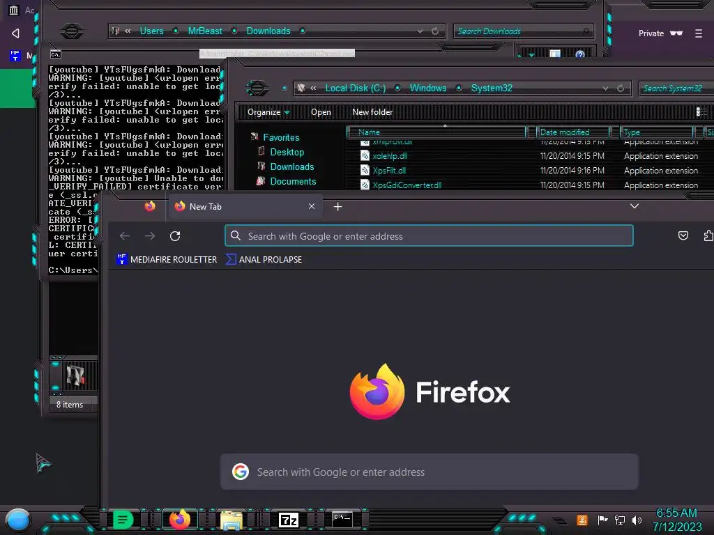Select XpsFilt.dll file
The height and width of the screenshot is (535, 714).
coord(389,171)
